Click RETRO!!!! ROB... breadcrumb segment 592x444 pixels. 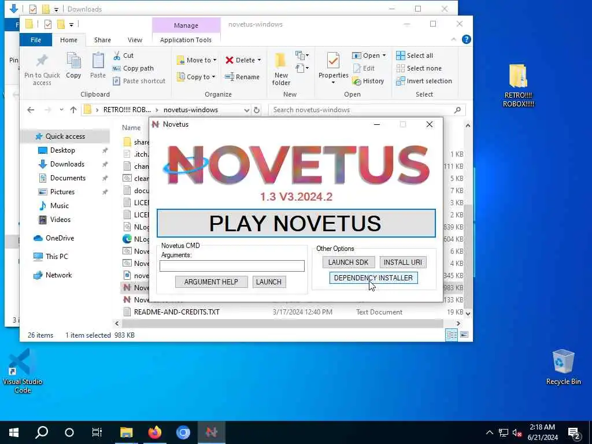[x=127, y=110]
